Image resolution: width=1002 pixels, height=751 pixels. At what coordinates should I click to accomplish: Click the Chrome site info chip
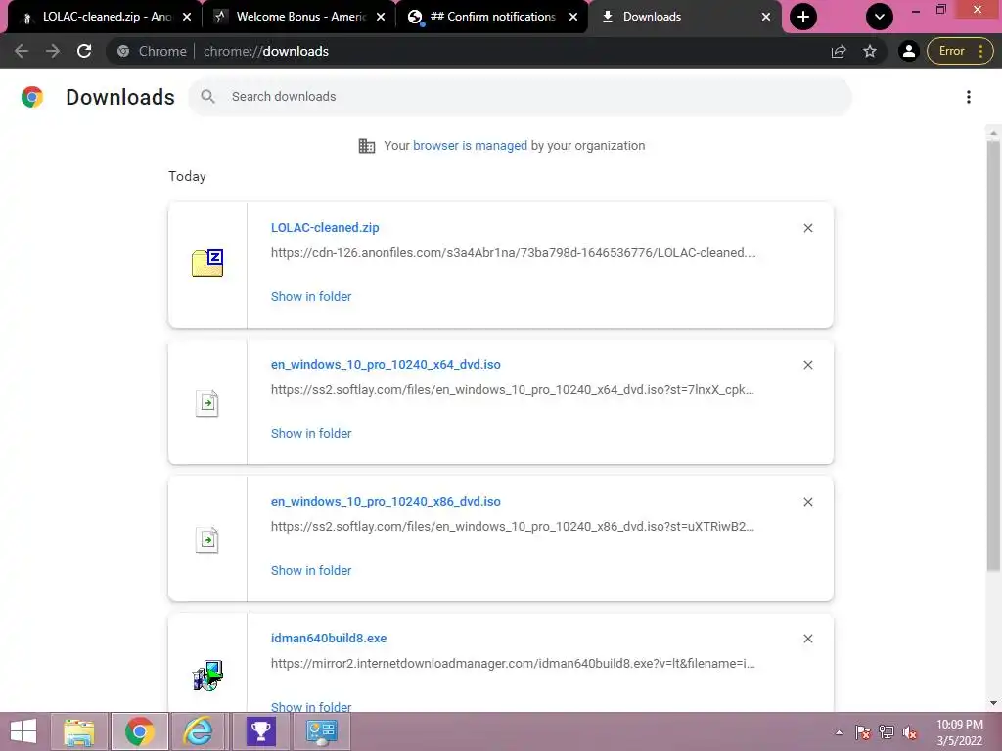tap(152, 51)
